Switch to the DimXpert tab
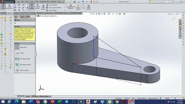The height and width of the screenshot is (104, 185). click(40, 13)
